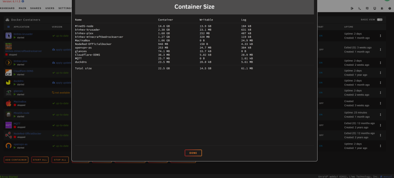Image resolution: width=394 pixels, height=178 pixels.
Task: Click the Cloudflare-DDNS container icon
Action: coord(9,72)
